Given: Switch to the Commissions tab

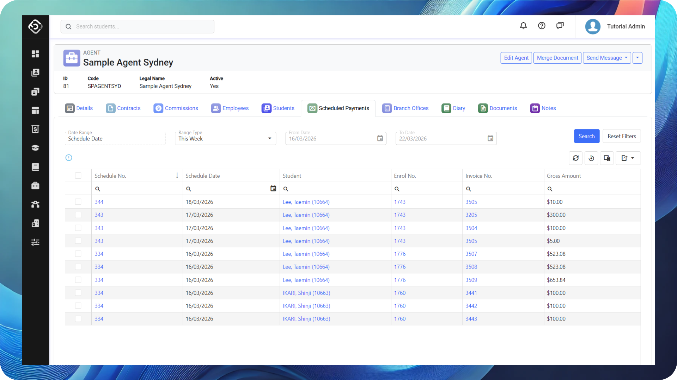Looking at the screenshot, I should click(176, 108).
